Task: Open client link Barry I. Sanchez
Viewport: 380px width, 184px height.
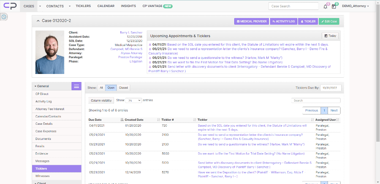Action: pos(131,32)
